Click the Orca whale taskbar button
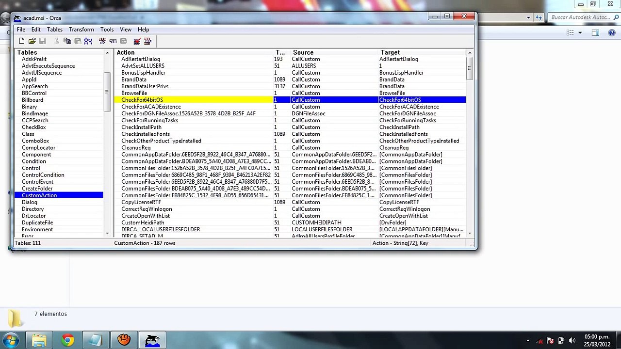The width and height of the screenshot is (621, 349). (152, 340)
